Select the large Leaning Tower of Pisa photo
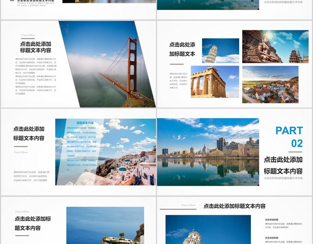The image size is (313, 244). click(208, 229)
